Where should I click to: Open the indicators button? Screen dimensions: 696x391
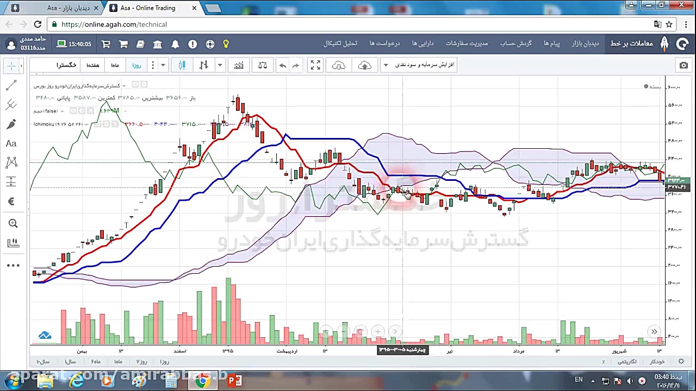(x=239, y=65)
